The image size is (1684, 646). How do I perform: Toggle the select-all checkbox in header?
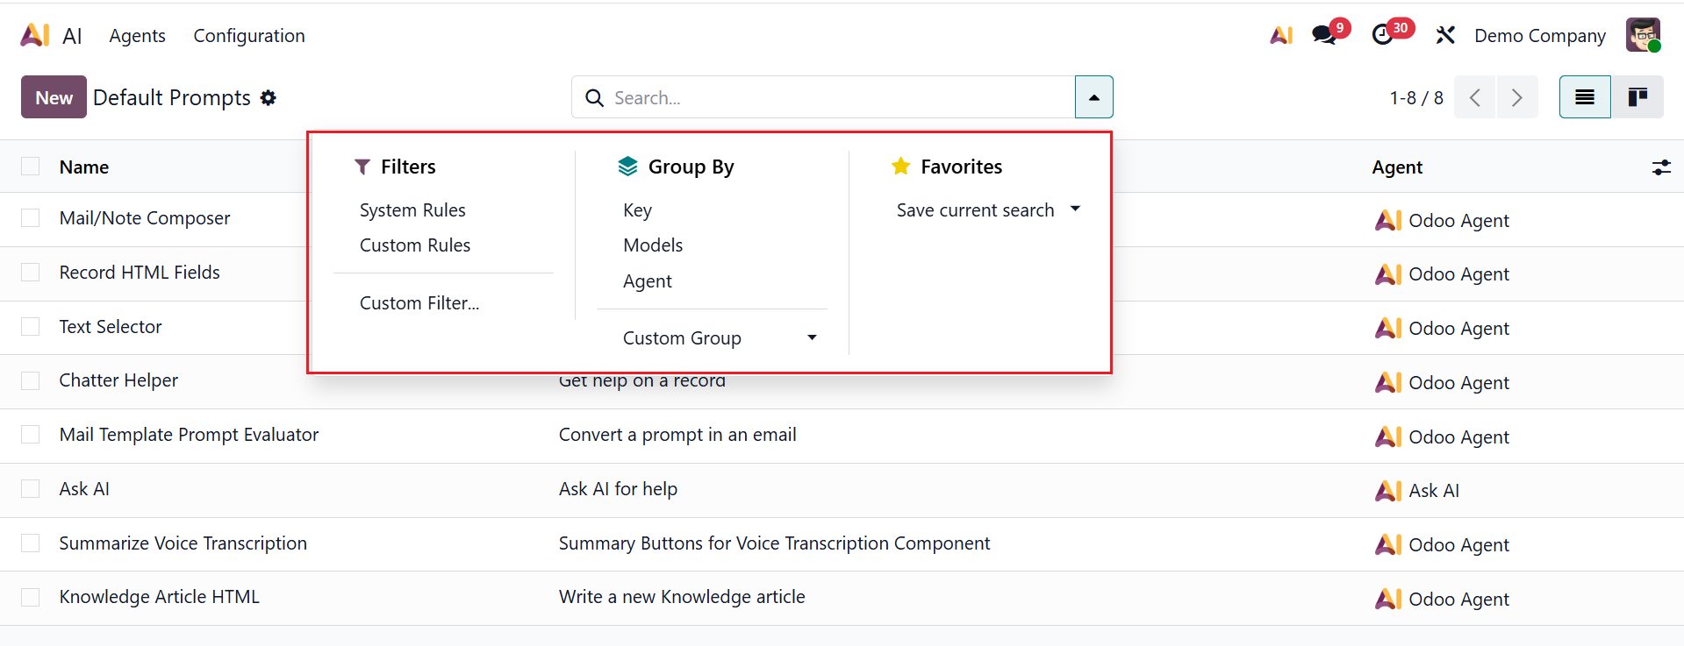[x=31, y=167]
